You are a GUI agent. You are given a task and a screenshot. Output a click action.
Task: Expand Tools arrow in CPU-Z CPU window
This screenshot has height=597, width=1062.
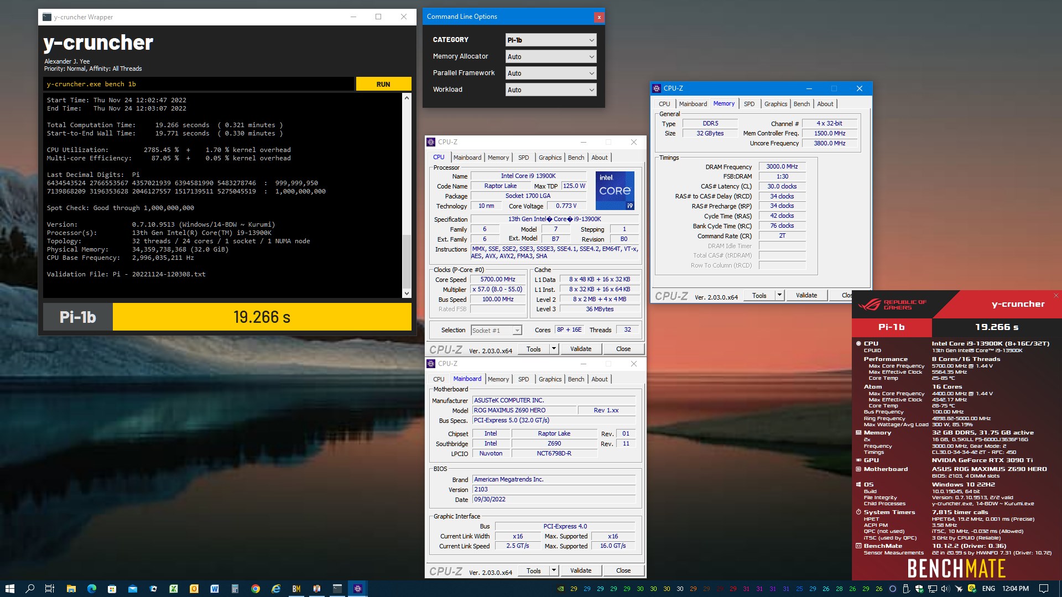[x=554, y=349]
